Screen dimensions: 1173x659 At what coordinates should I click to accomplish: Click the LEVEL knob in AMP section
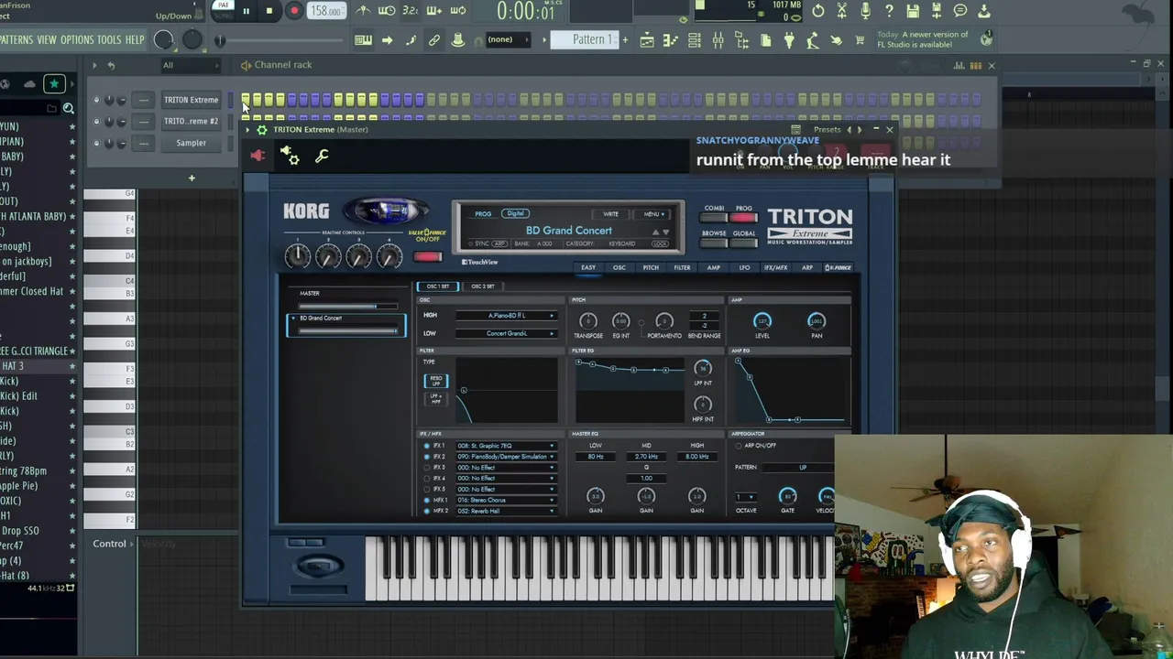pos(762,321)
